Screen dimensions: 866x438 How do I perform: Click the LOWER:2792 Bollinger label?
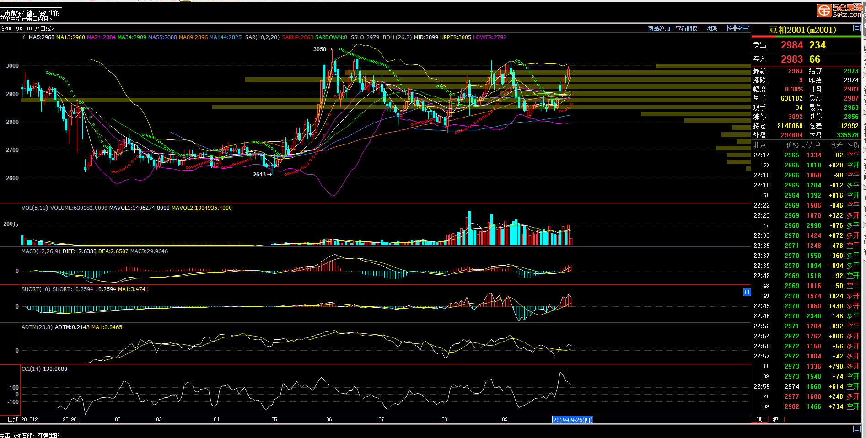pyautogui.click(x=490, y=37)
